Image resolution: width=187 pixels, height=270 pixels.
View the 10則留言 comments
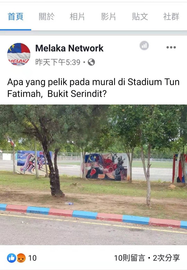(130, 258)
